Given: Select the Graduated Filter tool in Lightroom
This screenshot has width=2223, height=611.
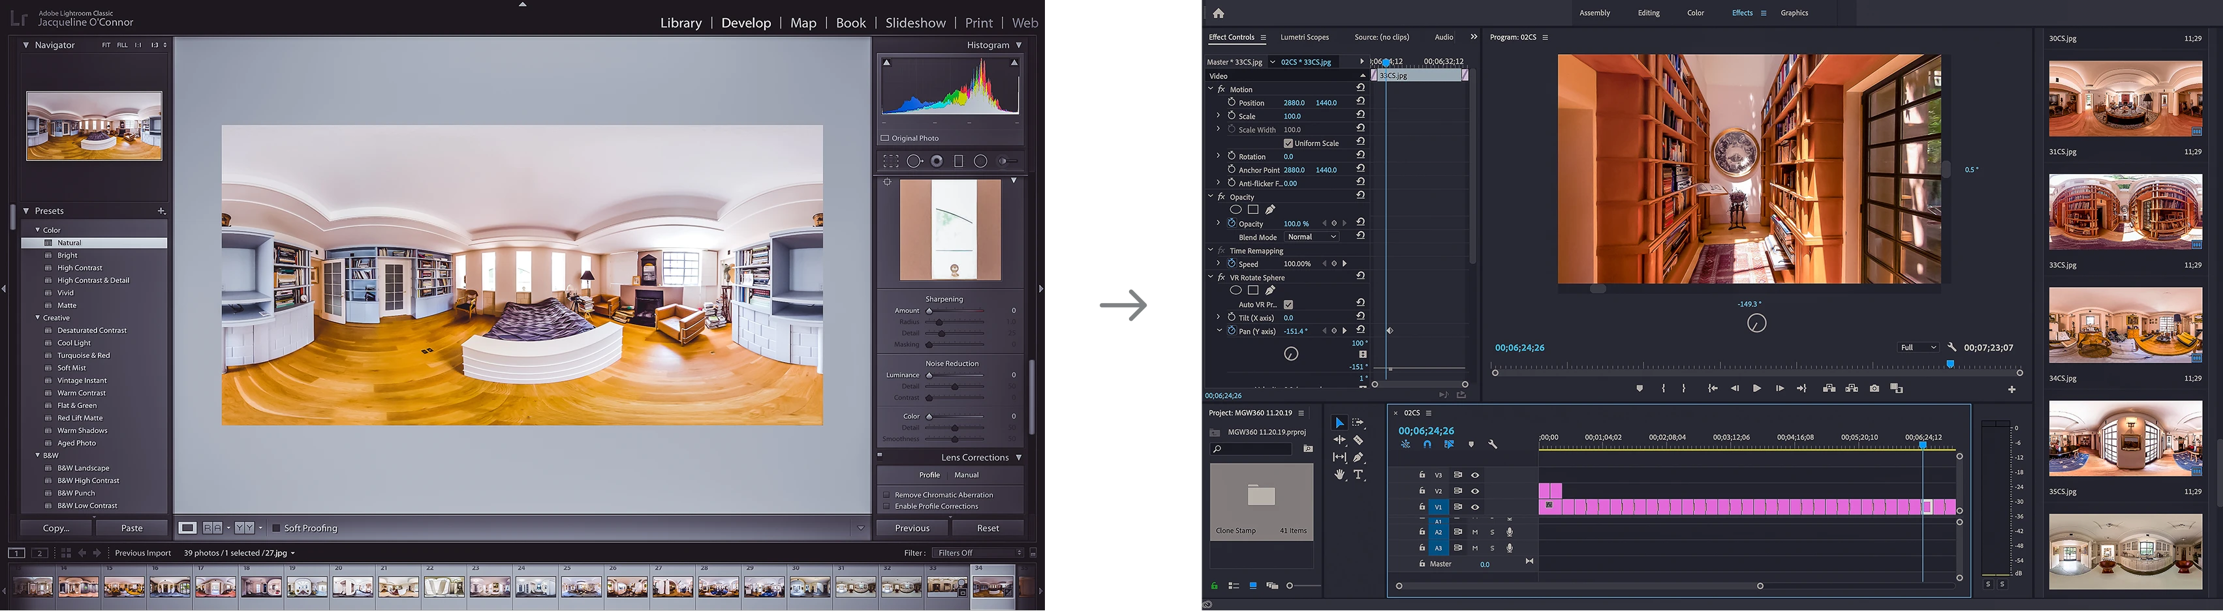Looking at the screenshot, I should pyautogui.click(x=959, y=161).
